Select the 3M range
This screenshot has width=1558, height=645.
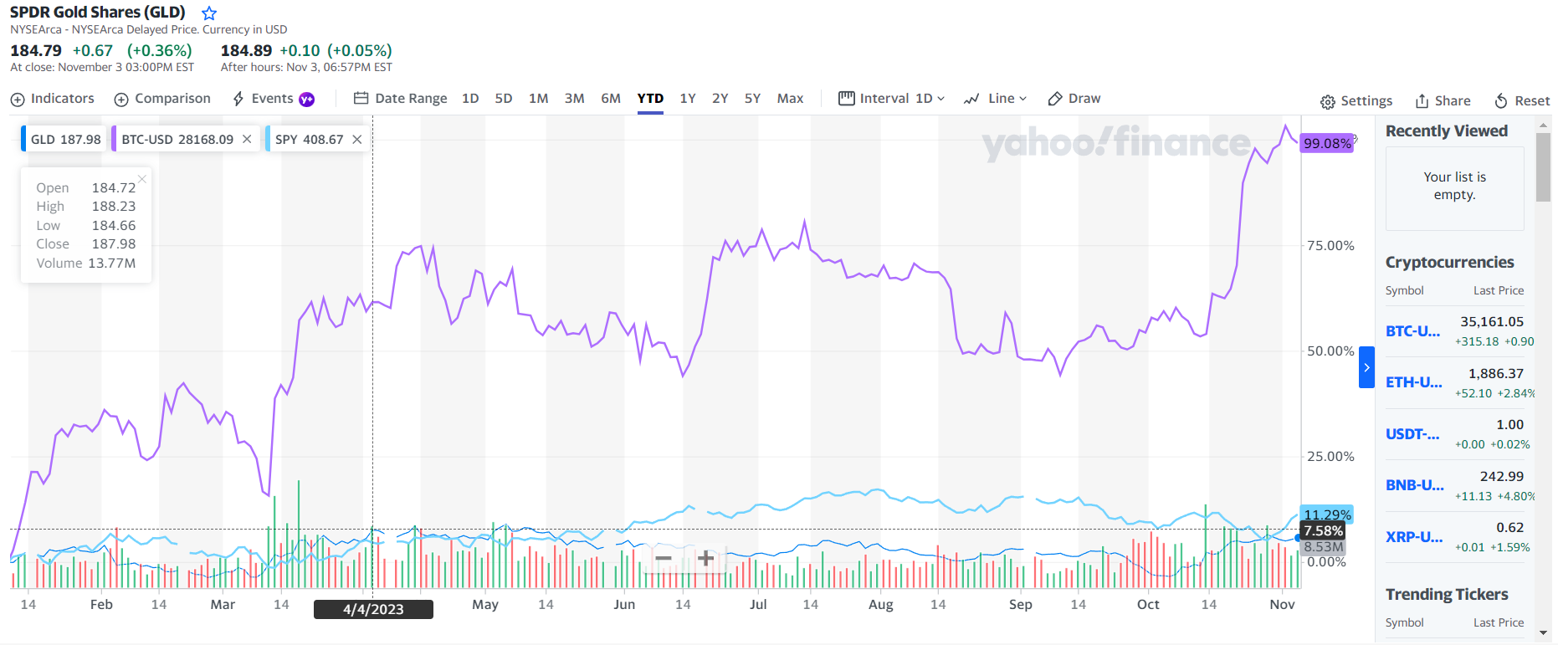(574, 99)
